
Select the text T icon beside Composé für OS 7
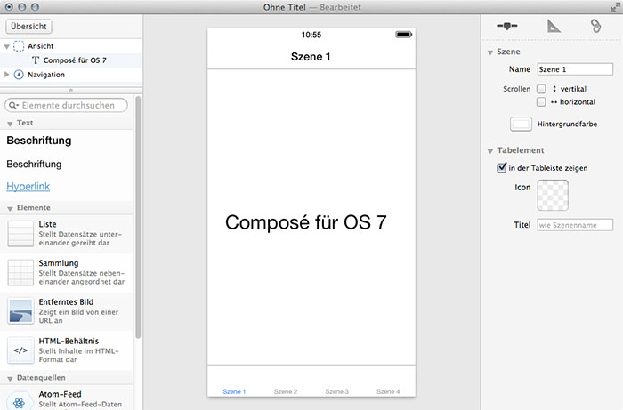(36, 60)
